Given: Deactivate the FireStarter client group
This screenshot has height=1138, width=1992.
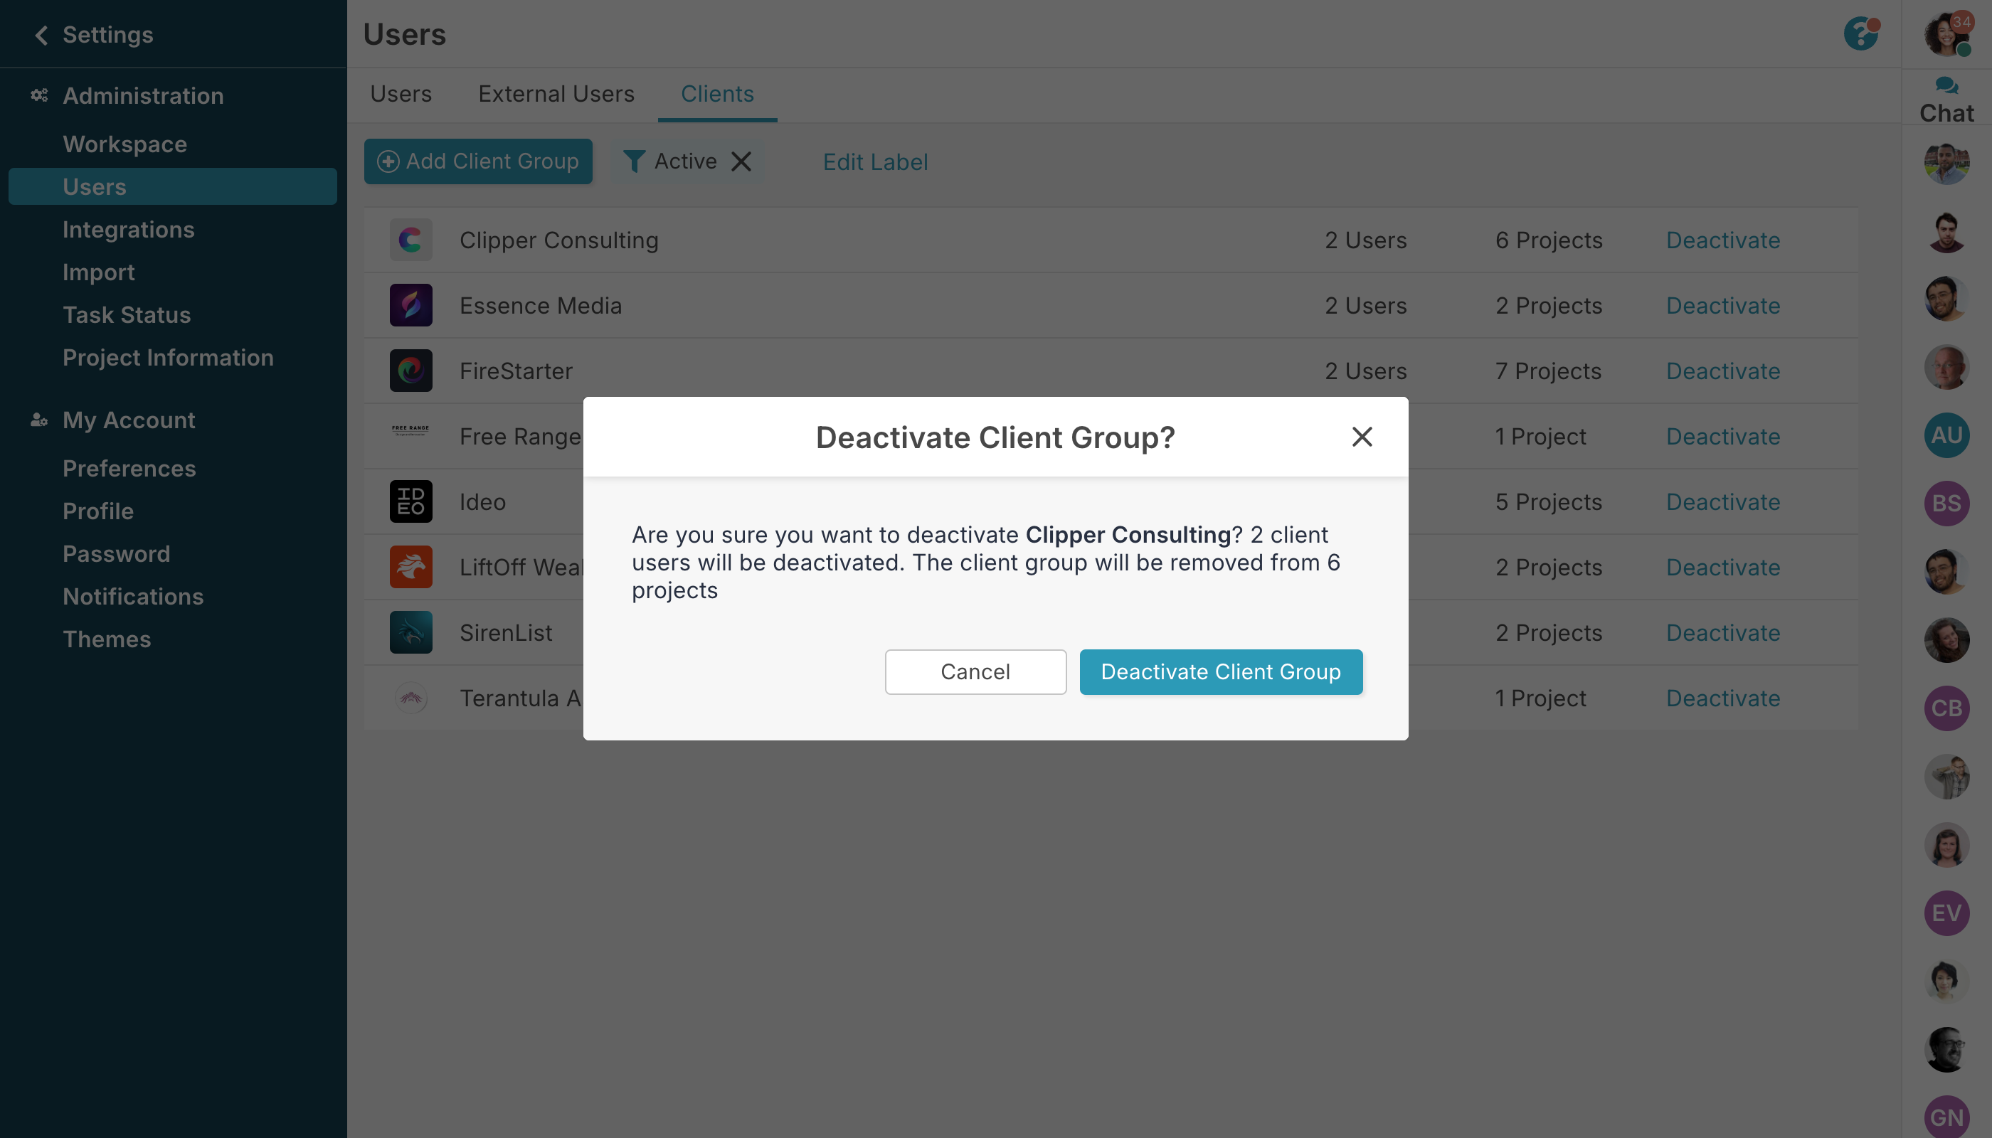Looking at the screenshot, I should (x=1722, y=371).
